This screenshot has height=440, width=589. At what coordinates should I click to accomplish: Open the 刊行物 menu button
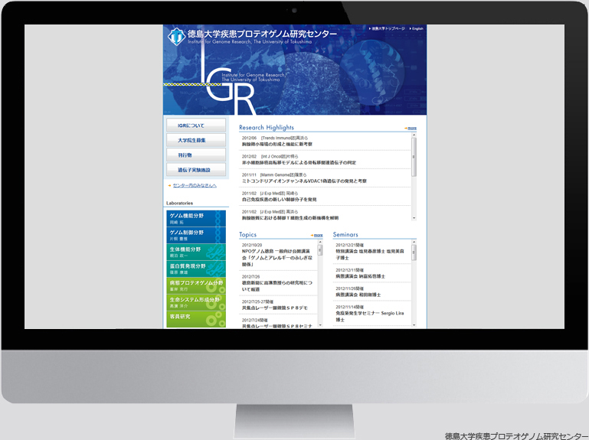tap(196, 155)
